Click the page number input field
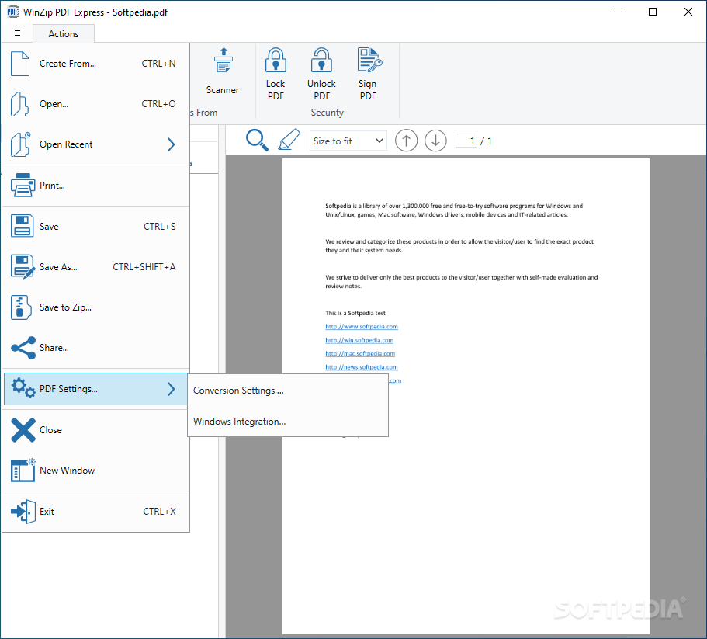Viewport: 707px width, 639px height. coord(466,140)
